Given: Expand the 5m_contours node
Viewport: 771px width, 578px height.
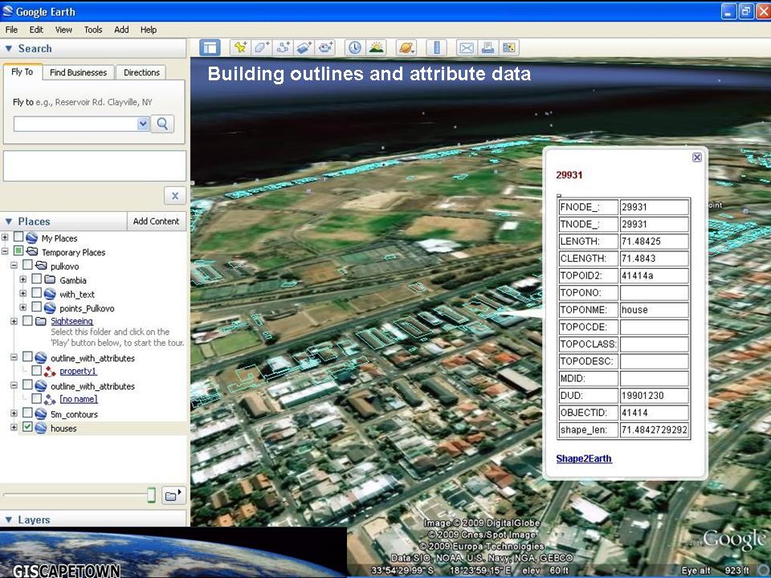Looking at the screenshot, I should [x=14, y=414].
